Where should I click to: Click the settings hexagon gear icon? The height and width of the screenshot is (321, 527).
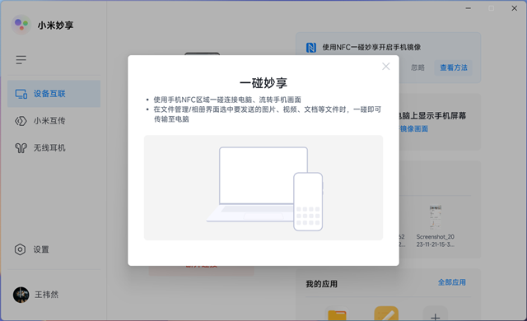(x=20, y=249)
